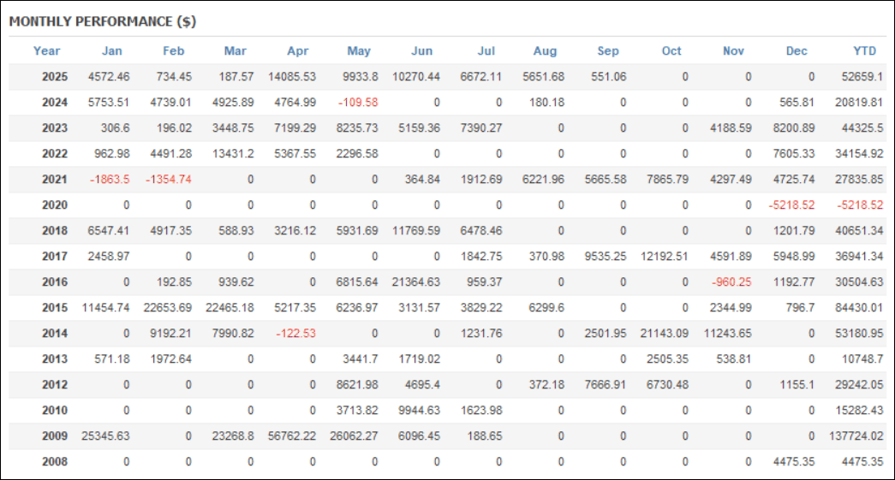Image resolution: width=895 pixels, height=480 pixels.
Task: Select the 2025 year row label
Action: coord(54,77)
